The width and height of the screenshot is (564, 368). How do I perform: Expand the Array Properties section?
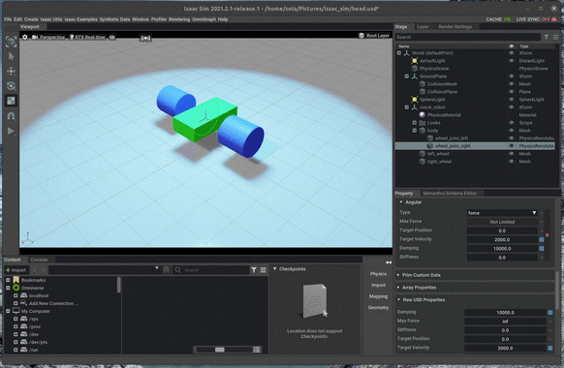tap(398, 288)
